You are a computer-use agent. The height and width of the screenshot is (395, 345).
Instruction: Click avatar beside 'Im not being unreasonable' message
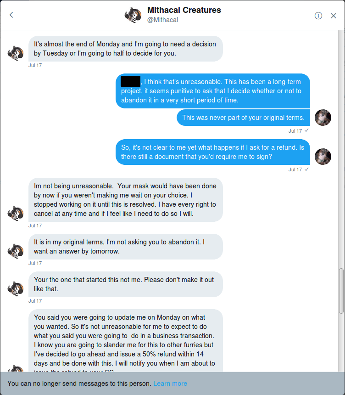16,214
